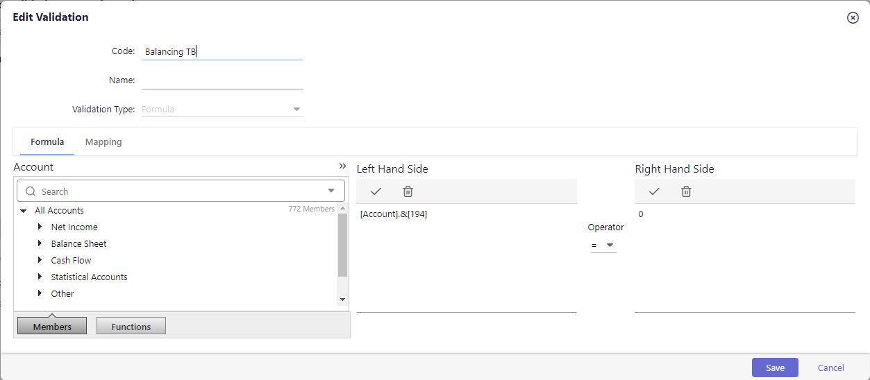
Task: Click the Name input field
Action: [222, 80]
